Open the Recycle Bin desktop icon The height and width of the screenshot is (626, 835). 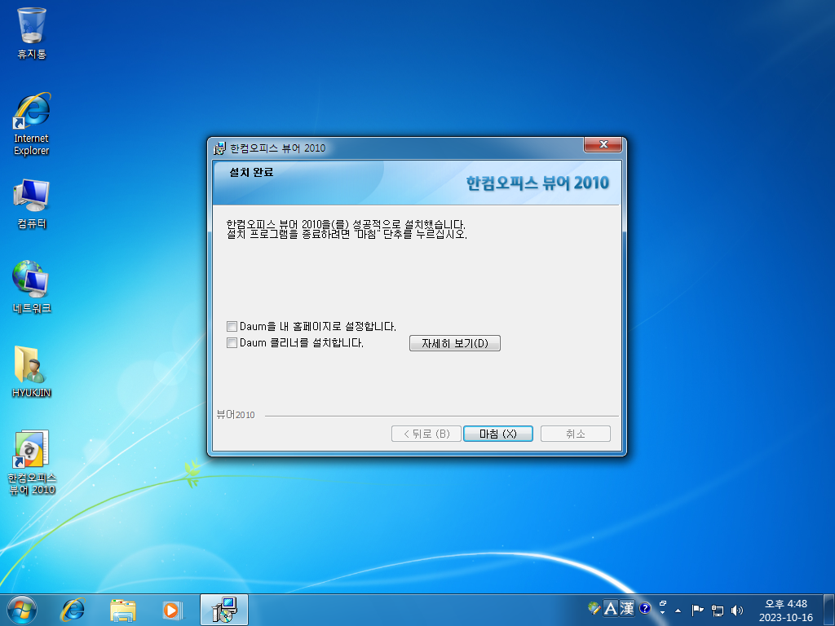click(x=32, y=33)
